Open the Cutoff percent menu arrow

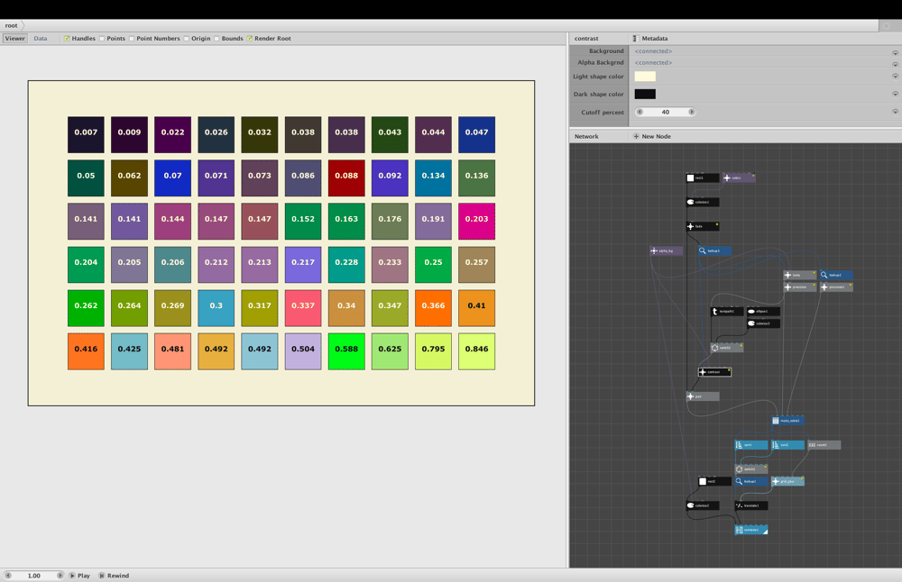(x=895, y=112)
